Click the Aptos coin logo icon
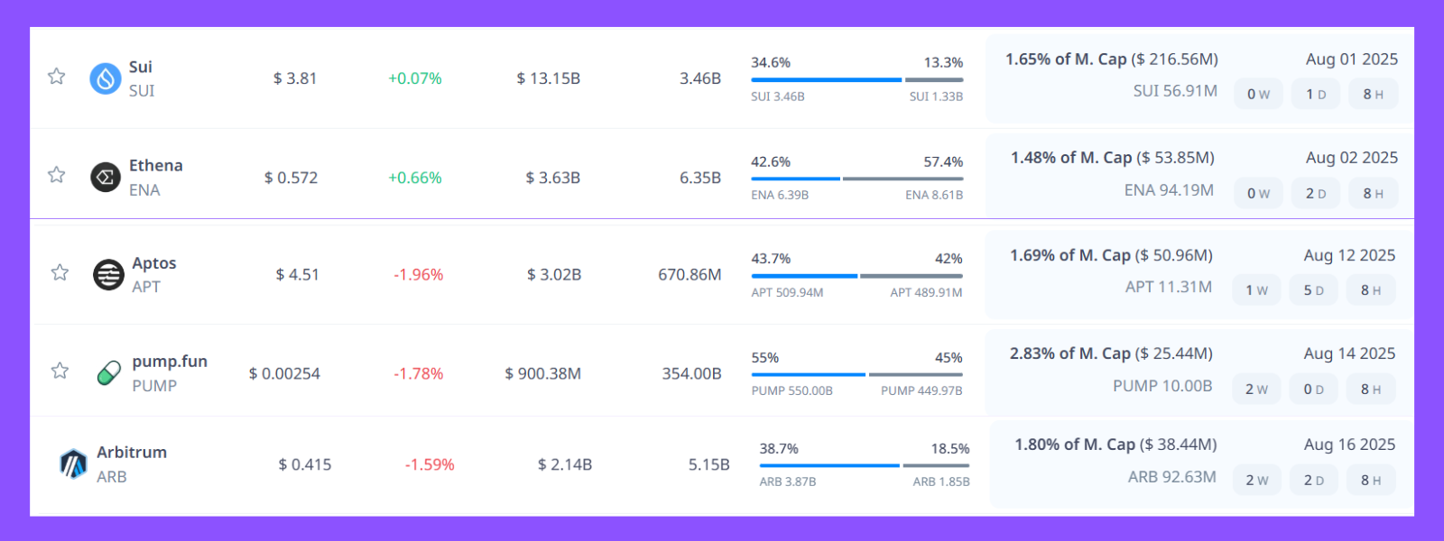Viewport: 1444px width, 541px height. point(108,274)
